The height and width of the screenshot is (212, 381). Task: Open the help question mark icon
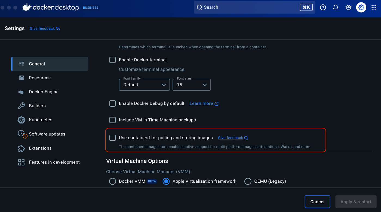323,7
